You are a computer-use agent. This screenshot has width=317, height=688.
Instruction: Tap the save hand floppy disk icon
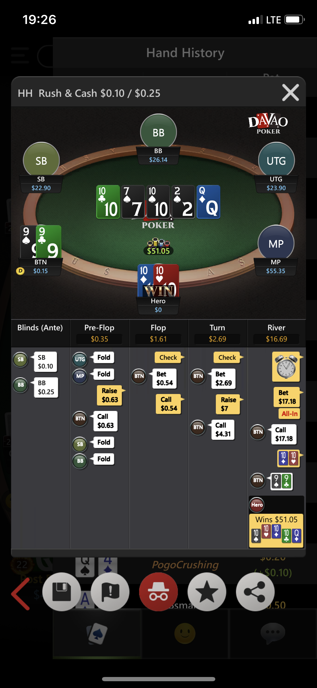[61, 592]
